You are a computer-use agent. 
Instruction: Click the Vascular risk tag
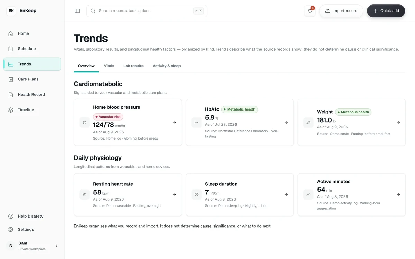(108, 117)
